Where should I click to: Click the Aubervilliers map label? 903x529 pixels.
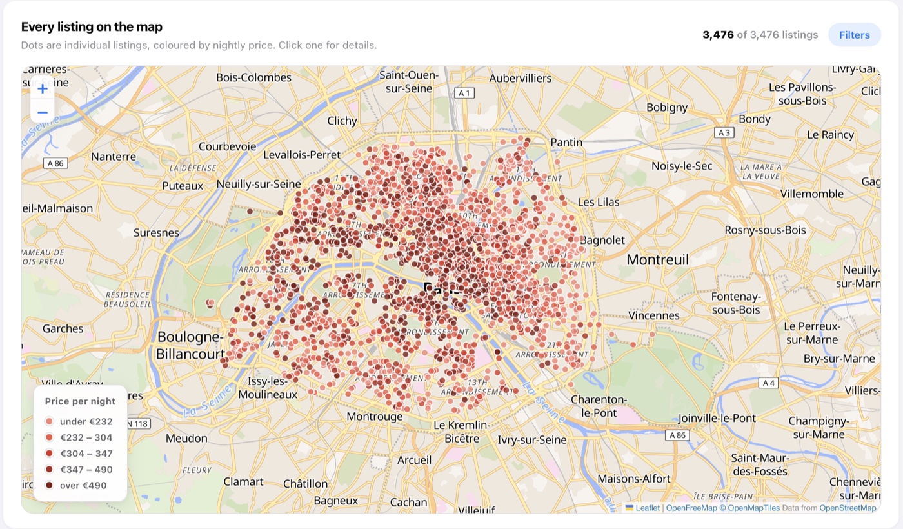[521, 78]
